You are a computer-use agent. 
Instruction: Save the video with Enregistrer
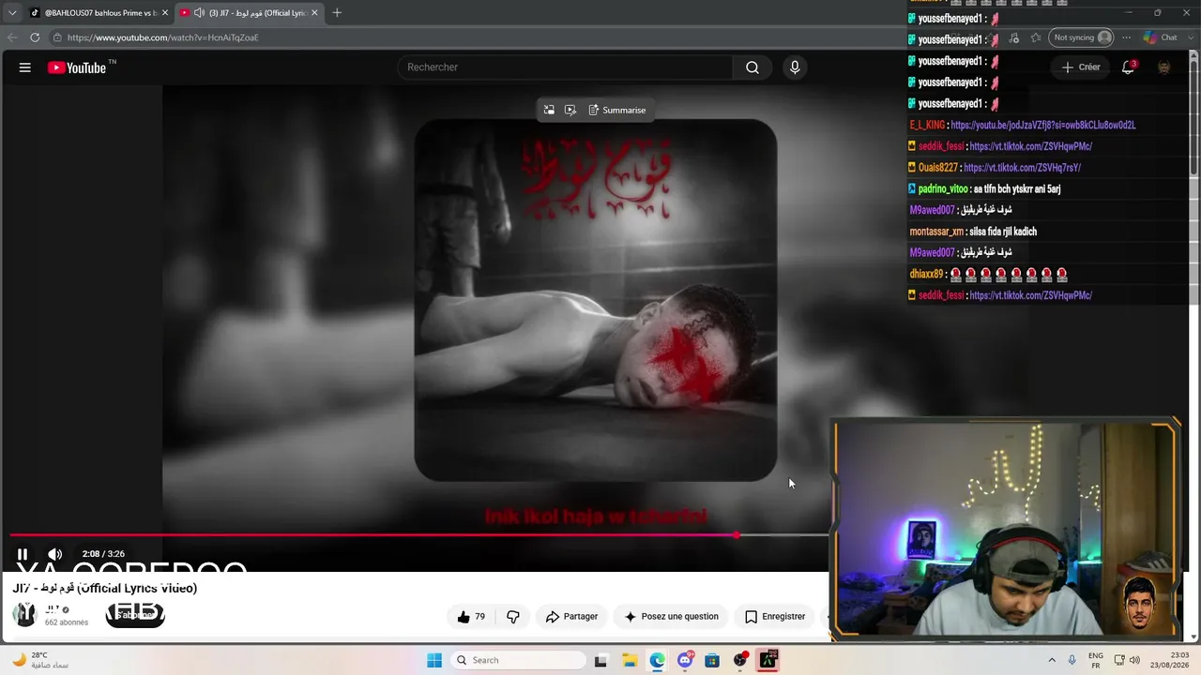(775, 617)
